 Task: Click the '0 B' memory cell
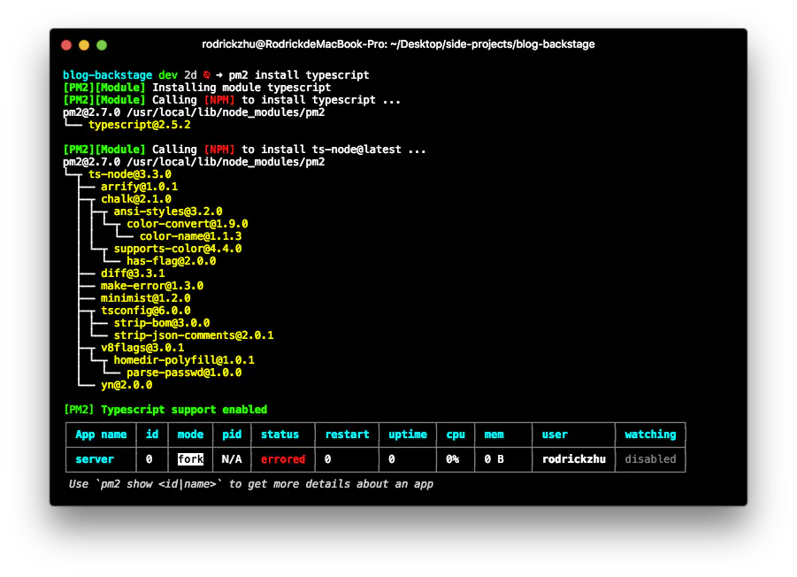pyautogui.click(x=494, y=459)
